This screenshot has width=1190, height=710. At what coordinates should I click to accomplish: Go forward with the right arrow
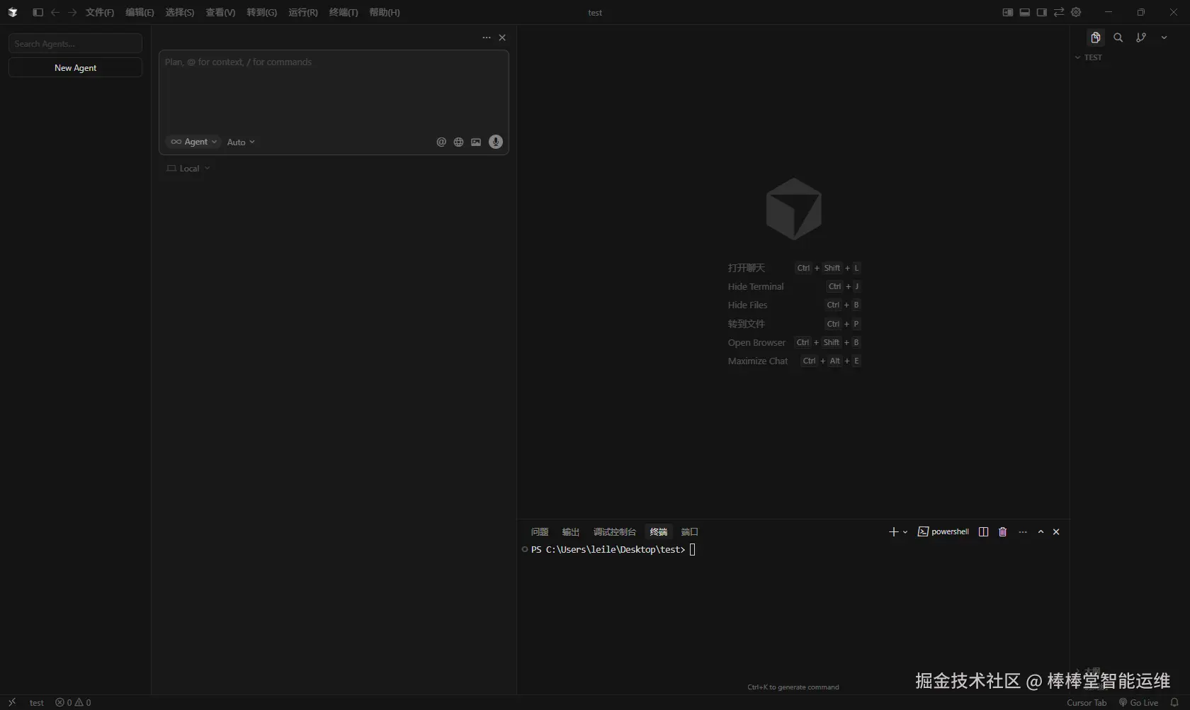(x=72, y=12)
